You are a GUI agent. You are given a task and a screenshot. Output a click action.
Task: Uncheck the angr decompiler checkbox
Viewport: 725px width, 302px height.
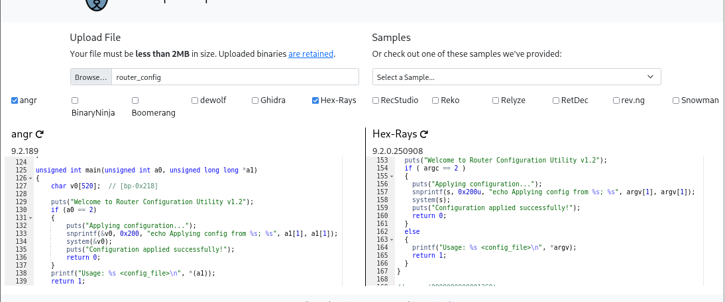click(15, 100)
